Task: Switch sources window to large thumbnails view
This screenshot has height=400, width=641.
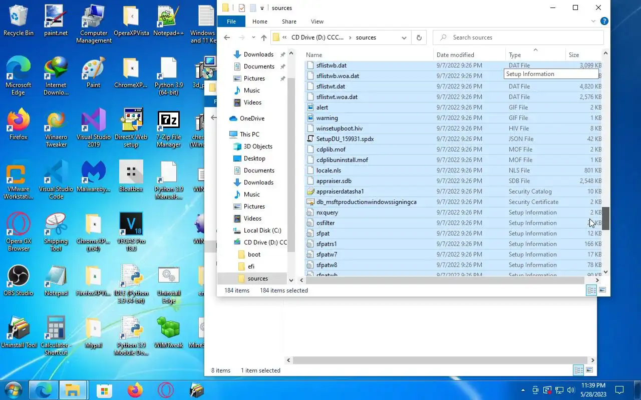Action: point(602,290)
